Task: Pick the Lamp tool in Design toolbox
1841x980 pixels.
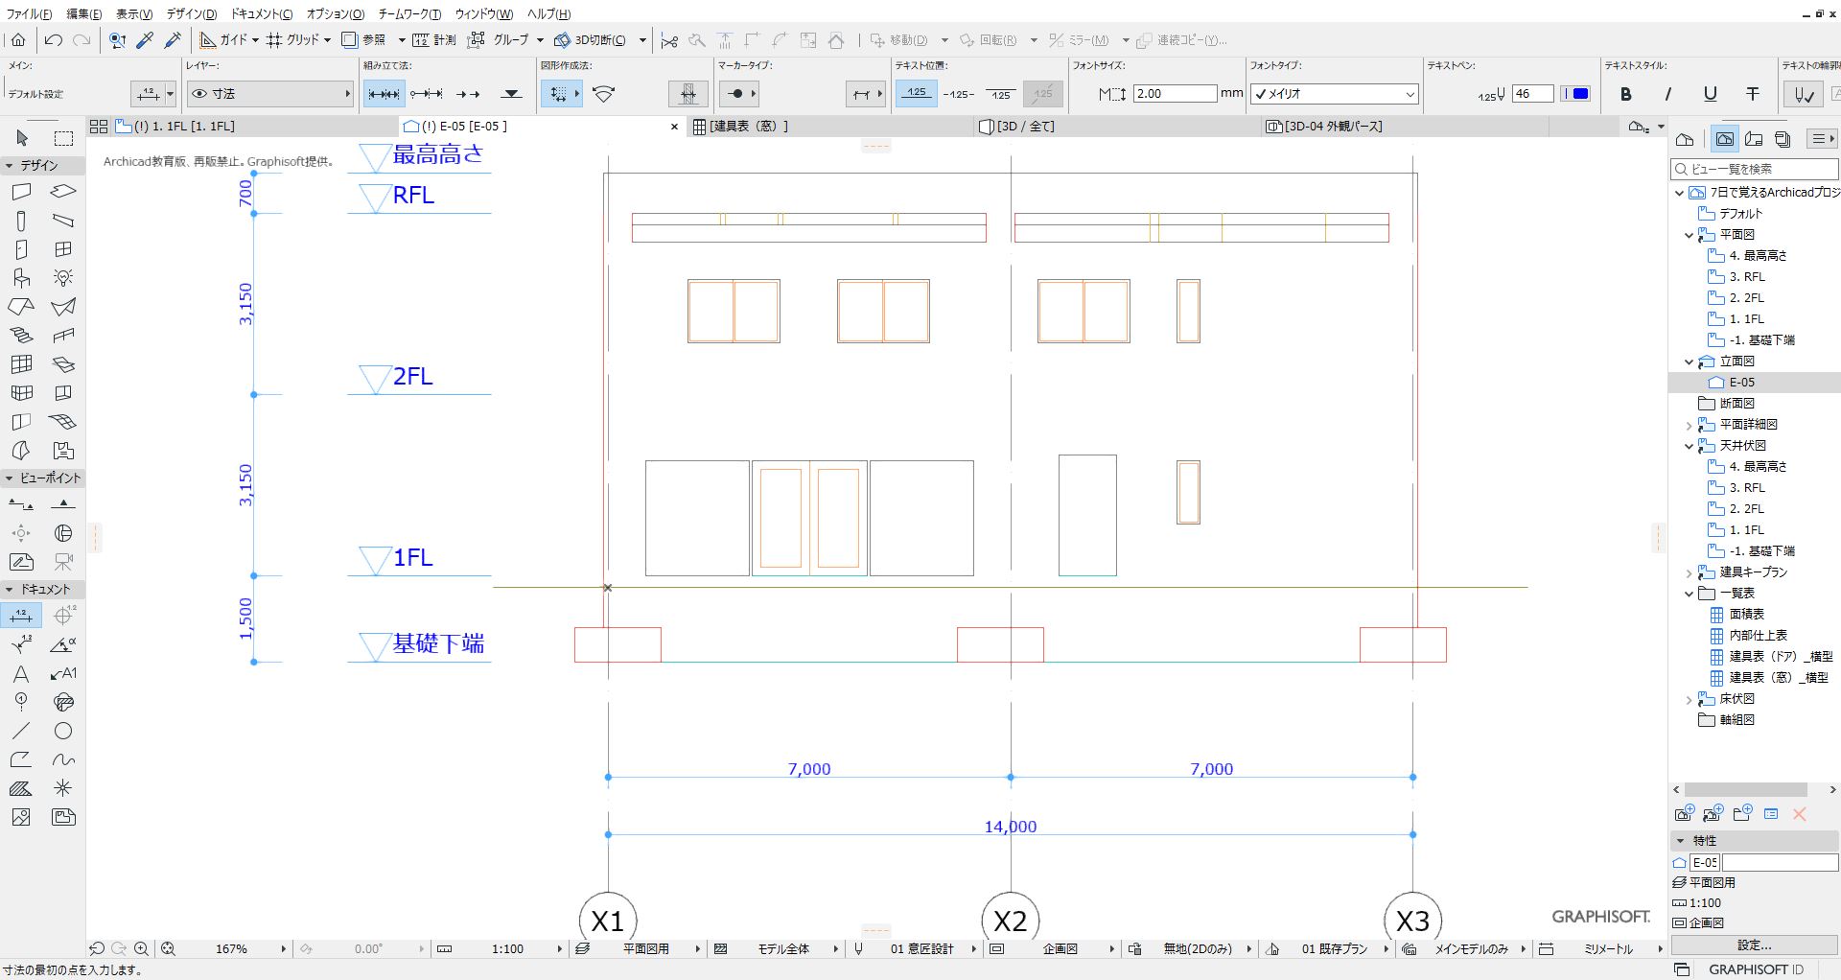Action: tap(63, 278)
